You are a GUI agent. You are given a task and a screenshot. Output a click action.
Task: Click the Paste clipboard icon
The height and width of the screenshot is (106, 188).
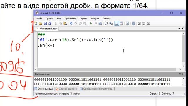coord(65,24)
